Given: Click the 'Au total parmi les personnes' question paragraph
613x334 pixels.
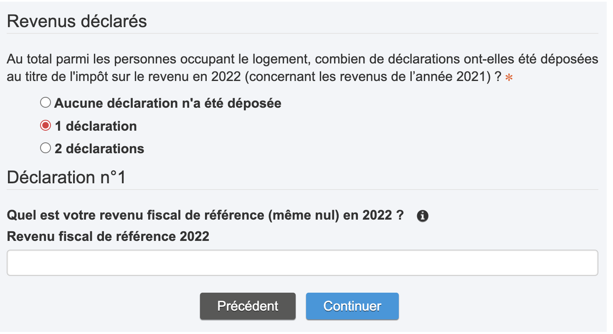Looking at the screenshot, I should coord(302,68).
